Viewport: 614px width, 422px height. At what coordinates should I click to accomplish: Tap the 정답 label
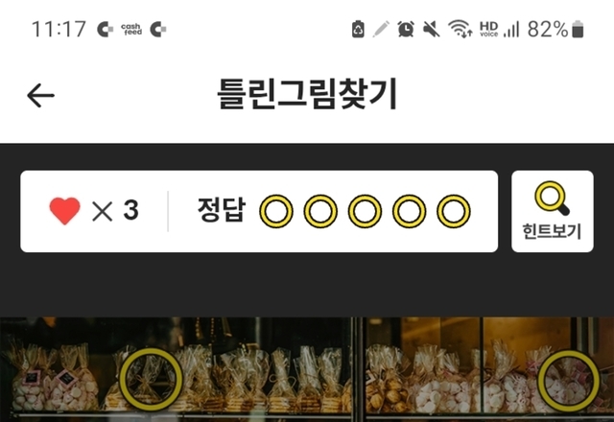click(x=222, y=210)
